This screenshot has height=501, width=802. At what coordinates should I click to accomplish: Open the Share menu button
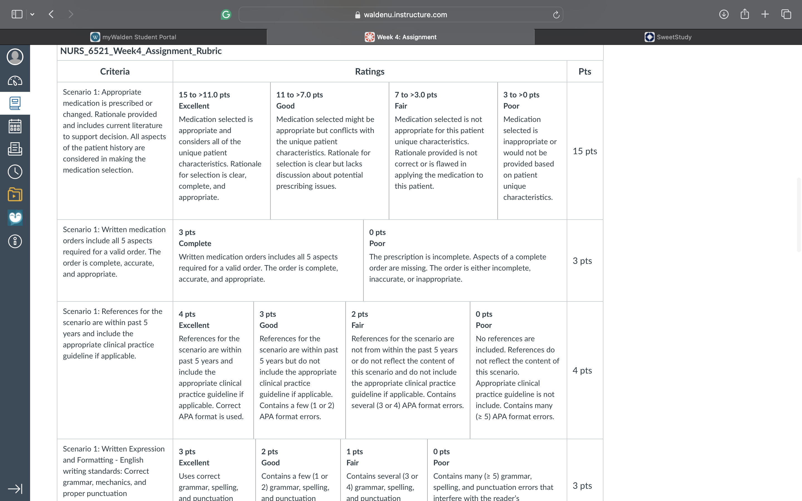pos(745,14)
